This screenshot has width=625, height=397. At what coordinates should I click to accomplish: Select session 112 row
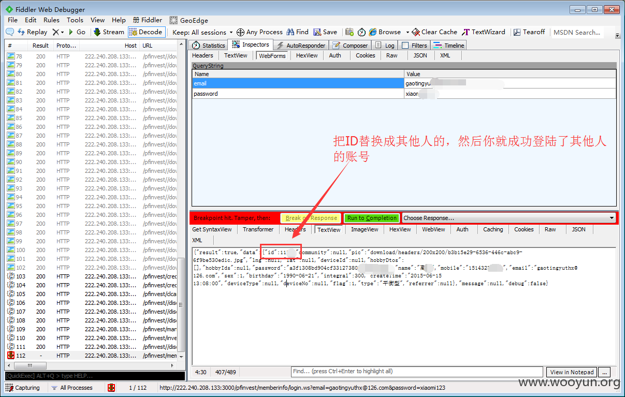tap(92, 356)
